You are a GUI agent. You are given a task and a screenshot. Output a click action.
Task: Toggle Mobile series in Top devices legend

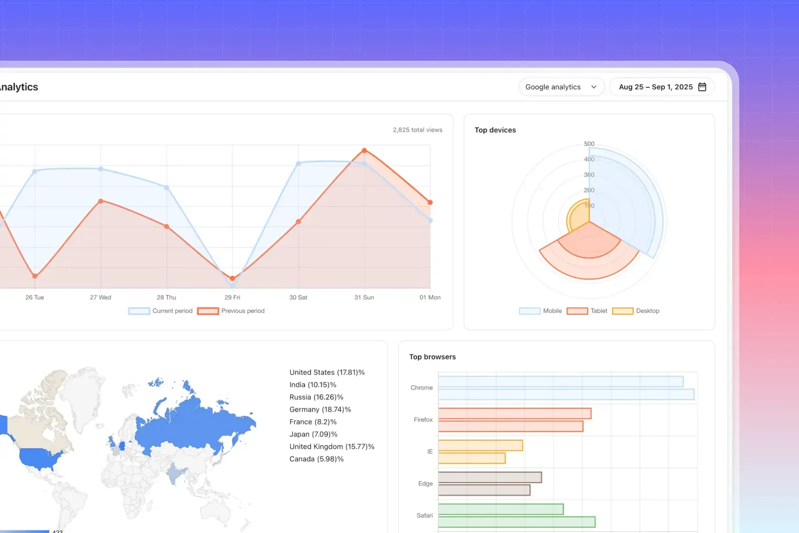(x=529, y=311)
